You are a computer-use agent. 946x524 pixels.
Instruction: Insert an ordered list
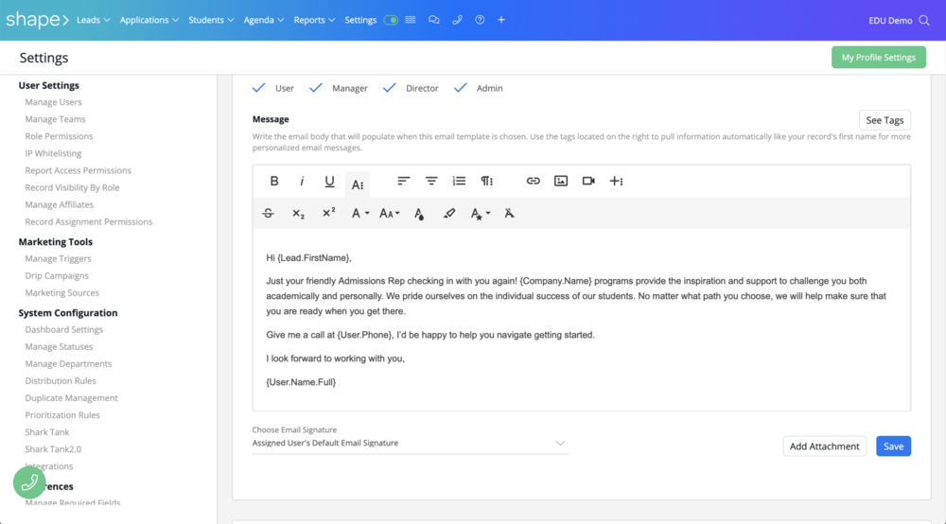[x=459, y=181]
